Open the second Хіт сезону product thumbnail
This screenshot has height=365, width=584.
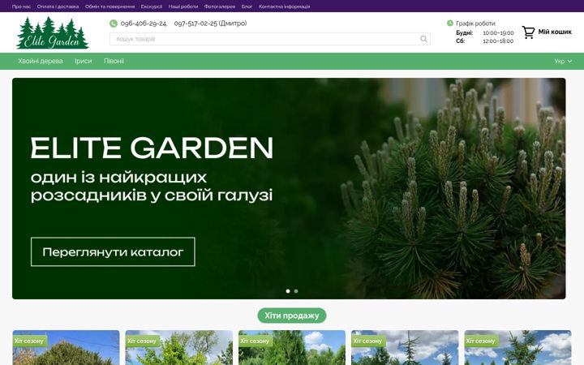(178, 348)
